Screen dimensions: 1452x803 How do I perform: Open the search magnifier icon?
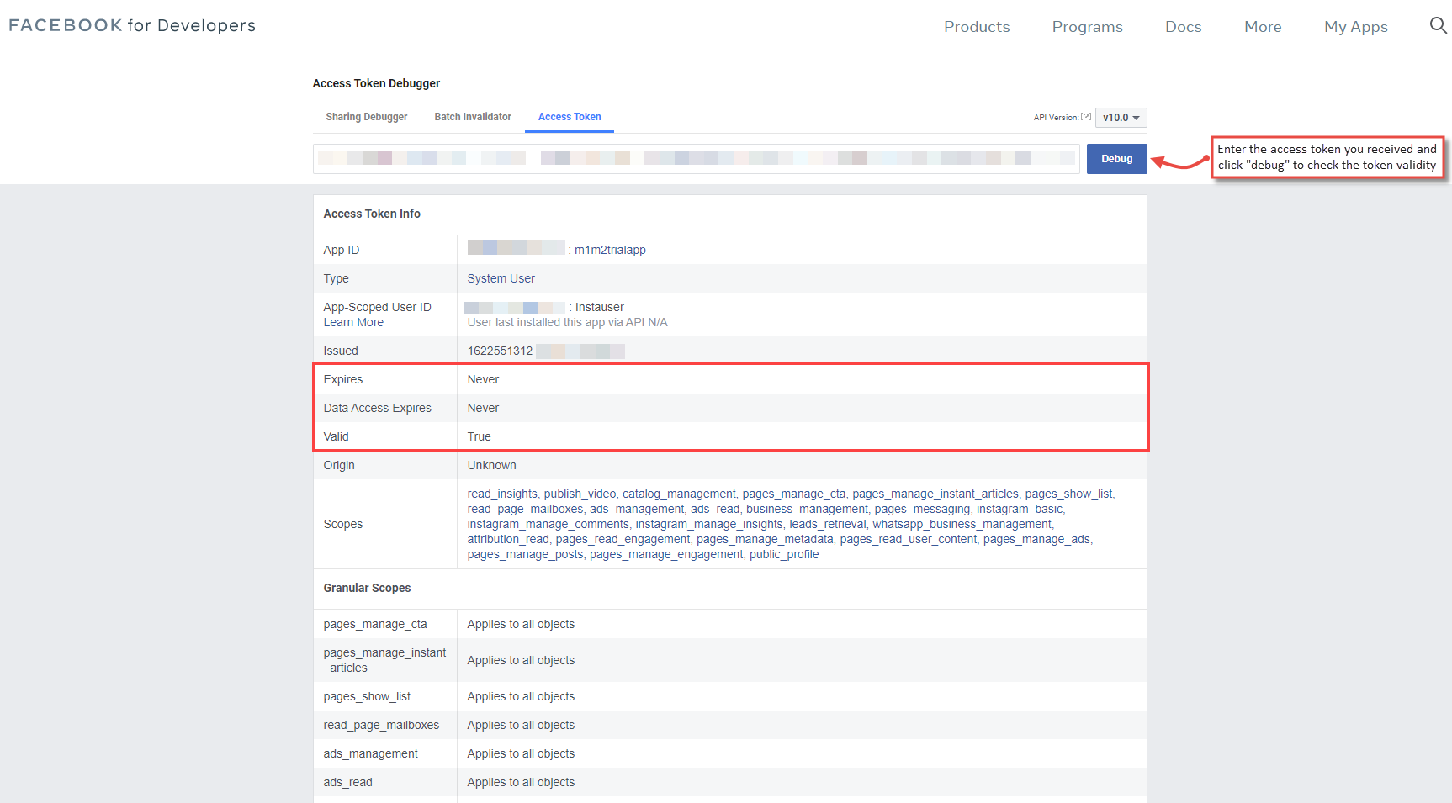[x=1438, y=26]
